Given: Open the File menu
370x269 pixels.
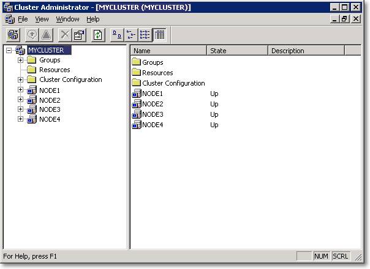Looking at the screenshot, I should pyautogui.click(x=23, y=19).
